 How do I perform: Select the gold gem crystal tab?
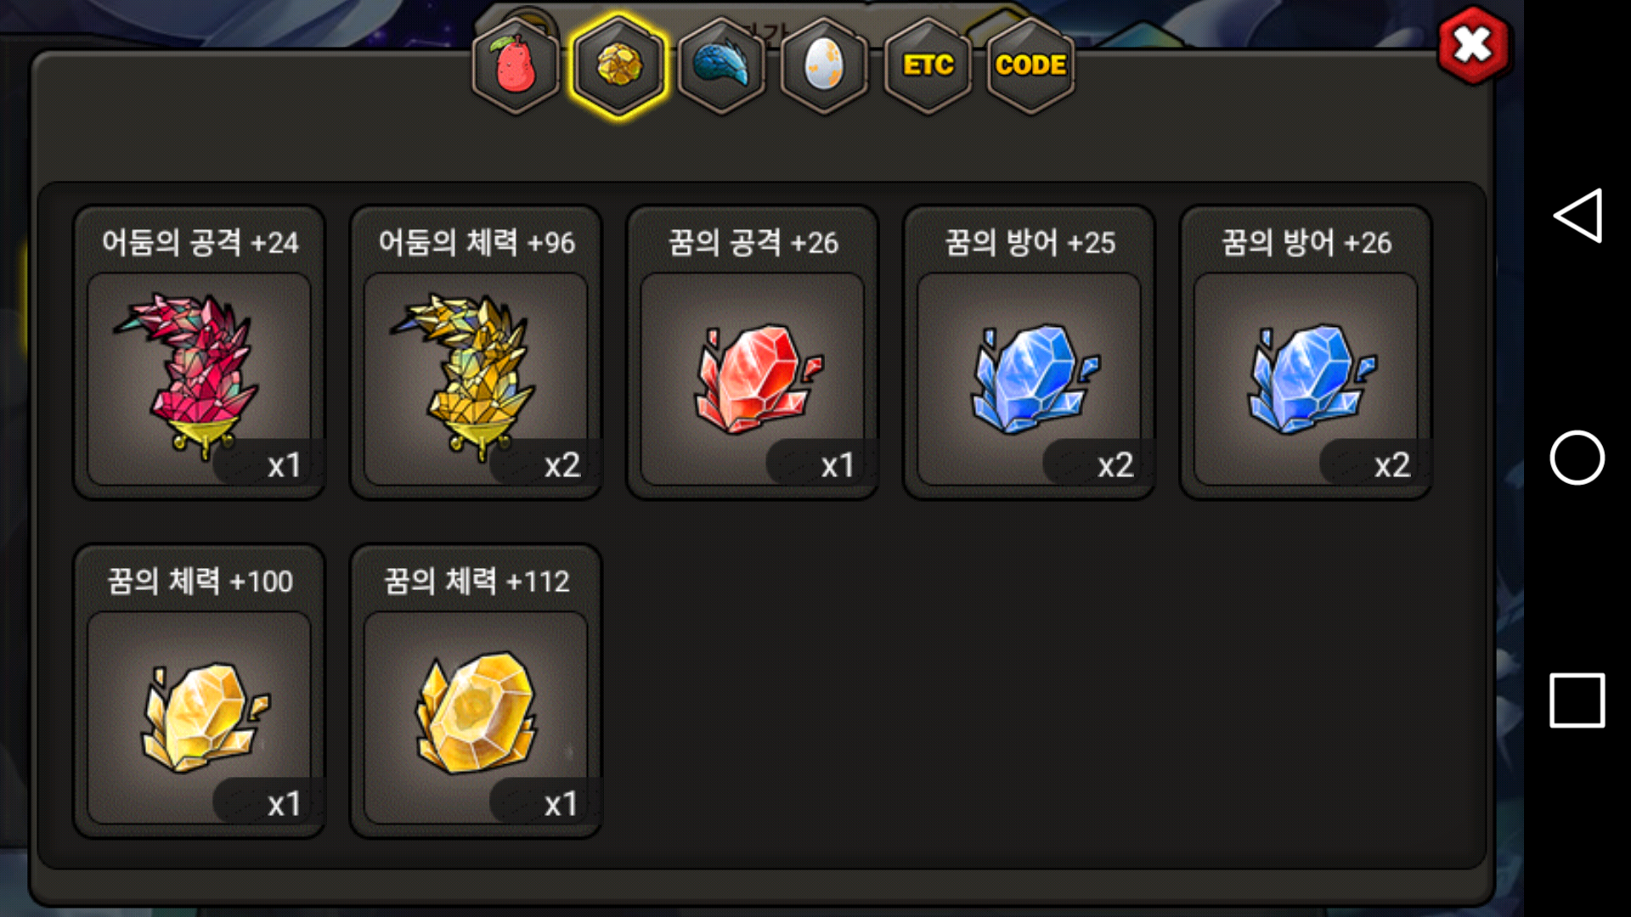click(618, 66)
